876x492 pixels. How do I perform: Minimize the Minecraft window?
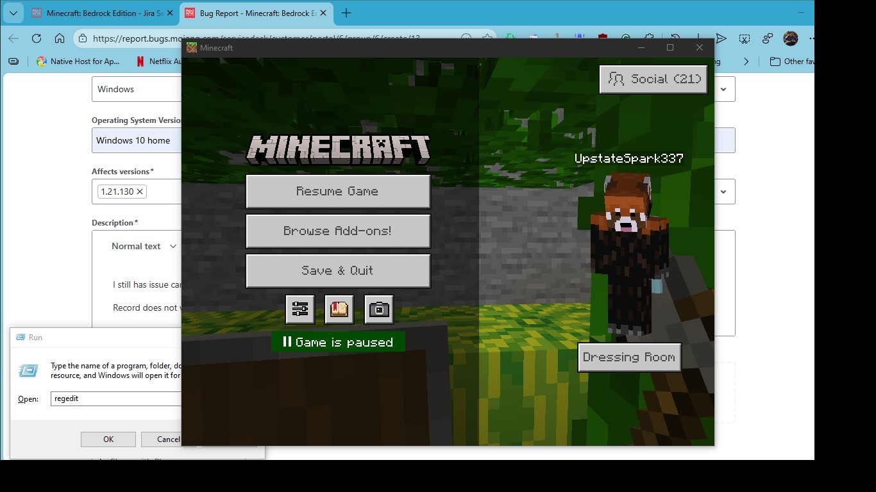[x=641, y=47]
